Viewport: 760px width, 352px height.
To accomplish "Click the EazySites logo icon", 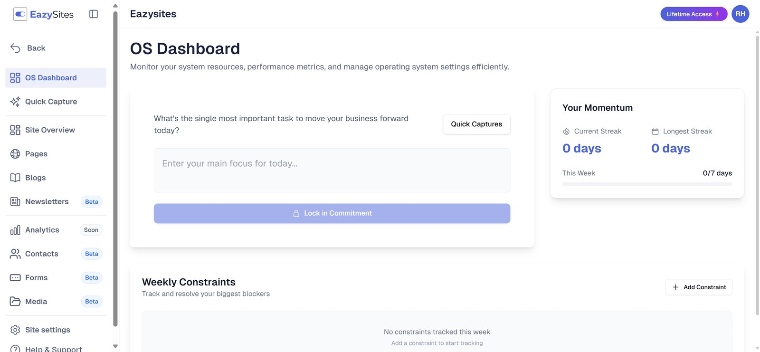I will pos(20,14).
